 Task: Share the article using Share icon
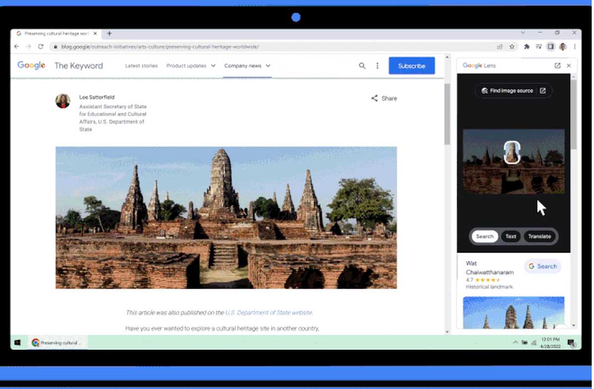384,98
